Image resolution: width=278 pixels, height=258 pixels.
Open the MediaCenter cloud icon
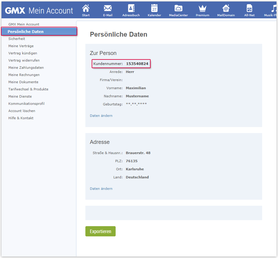pyautogui.click(x=178, y=8)
